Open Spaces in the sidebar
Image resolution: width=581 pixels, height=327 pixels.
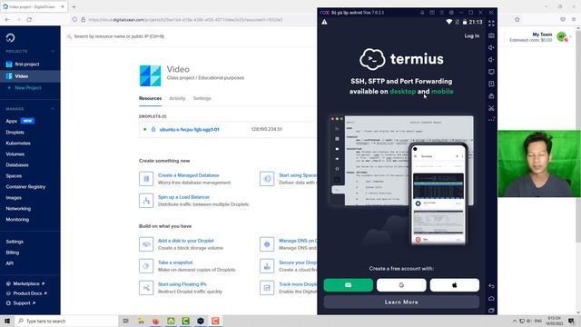tap(14, 175)
